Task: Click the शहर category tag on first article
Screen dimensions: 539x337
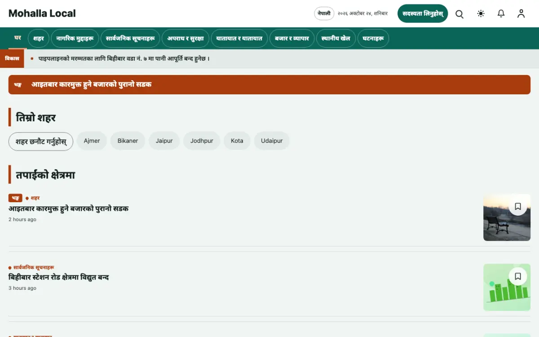Action: (35, 198)
